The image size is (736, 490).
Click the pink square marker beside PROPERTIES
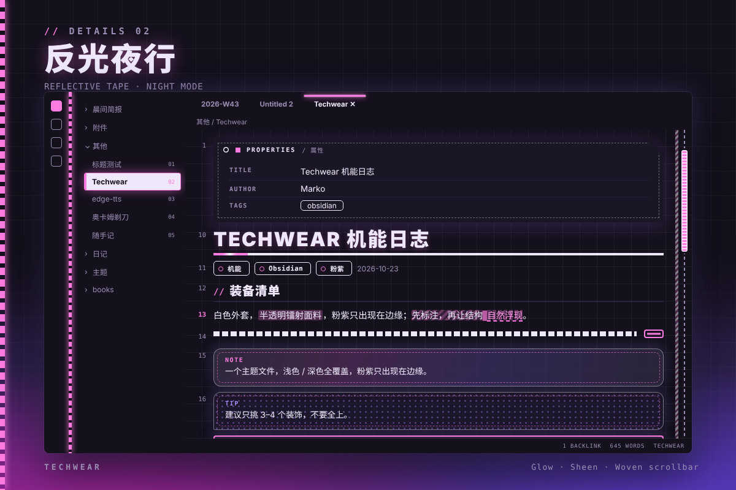pyautogui.click(x=238, y=150)
